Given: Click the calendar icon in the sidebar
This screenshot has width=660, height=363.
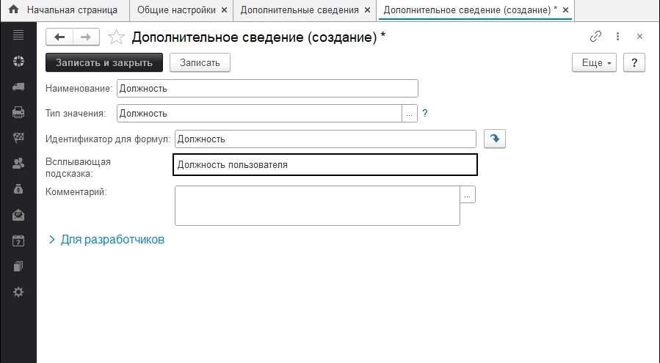Looking at the screenshot, I should point(18,241).
